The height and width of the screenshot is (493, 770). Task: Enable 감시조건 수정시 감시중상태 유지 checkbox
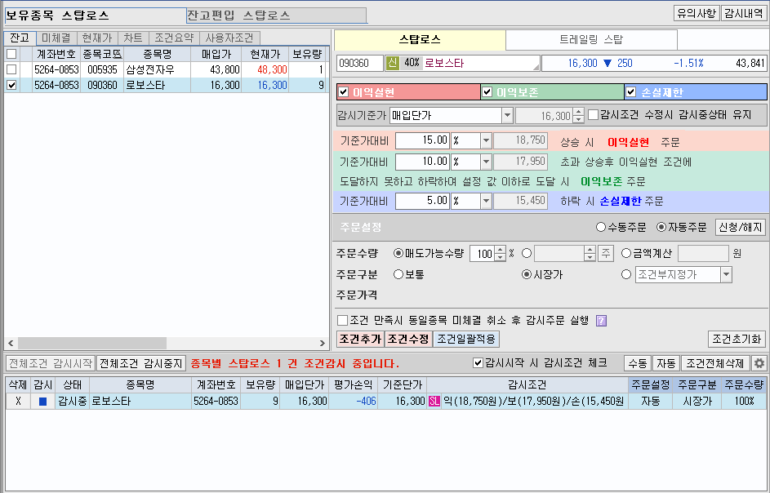(x=593, y=115)
